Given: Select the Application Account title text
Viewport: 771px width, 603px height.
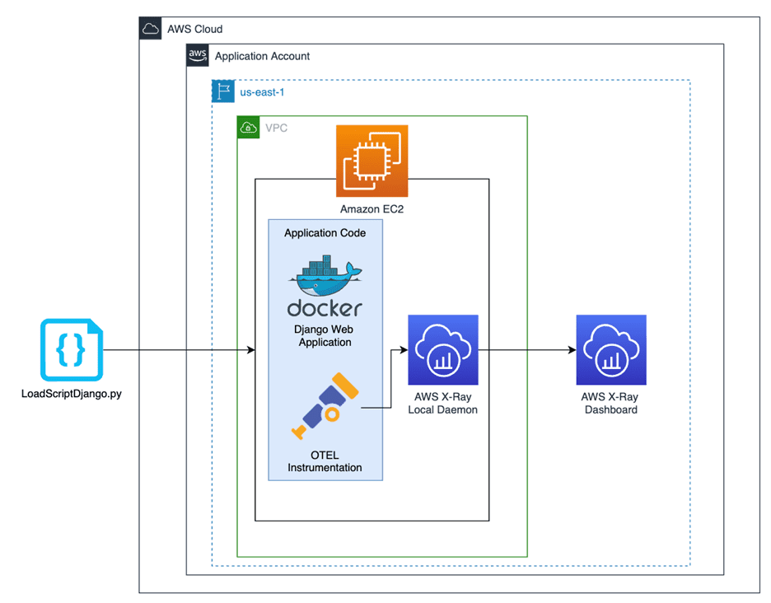Looking at the screenshot, I should point(262,56).
